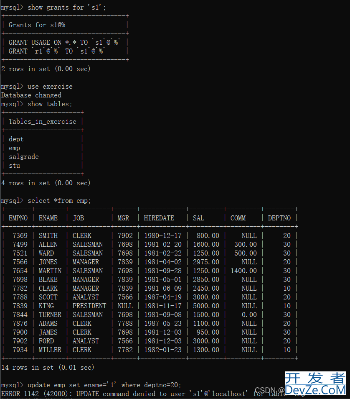Click the name BLAKE
350x399 pixels.
[48, 280]
